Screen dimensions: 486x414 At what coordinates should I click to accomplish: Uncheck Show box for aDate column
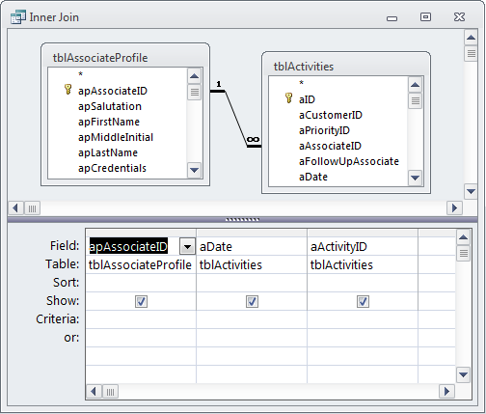click(252, 301)
